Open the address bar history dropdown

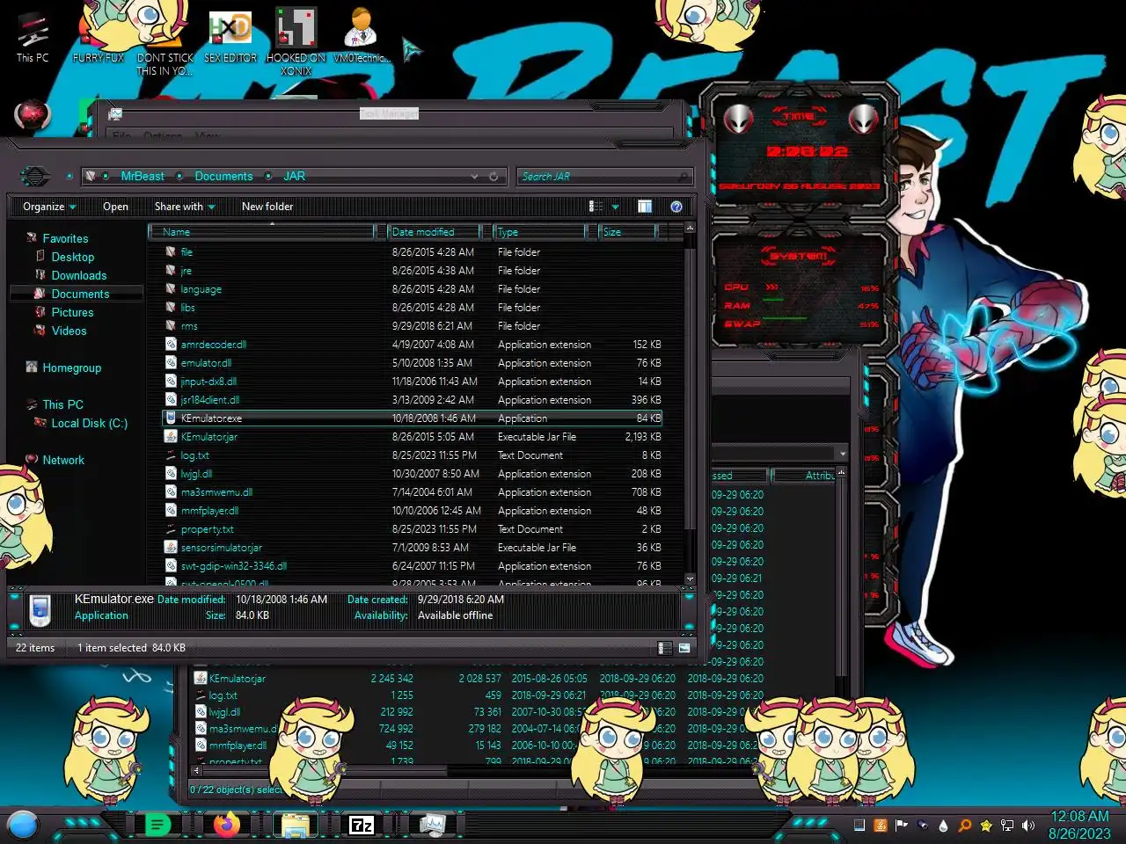pos(475,177)
